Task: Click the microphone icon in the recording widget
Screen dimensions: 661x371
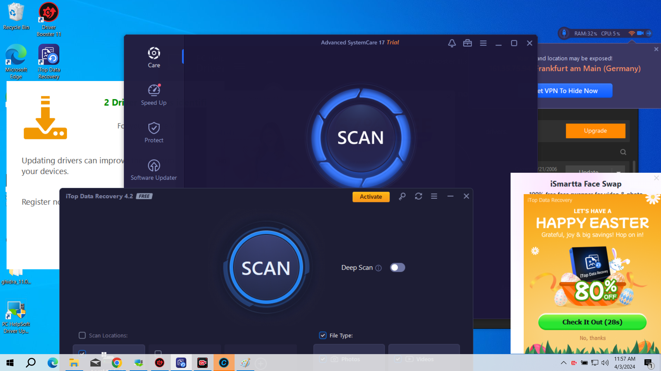Action: (x=564, y=33)
